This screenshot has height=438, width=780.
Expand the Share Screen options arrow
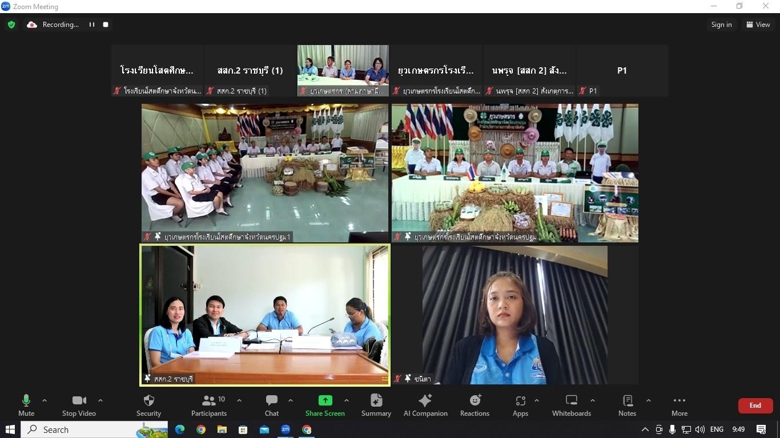click(x=347, y=400)
